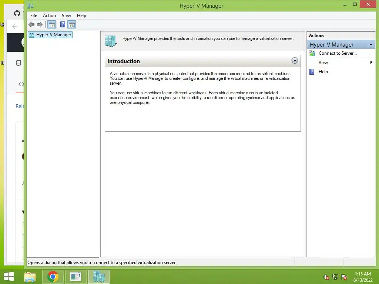379x284 pixels.
Task: Click the Back arrow in Hyper-V toolbar
Action: (x=31, y=24)
